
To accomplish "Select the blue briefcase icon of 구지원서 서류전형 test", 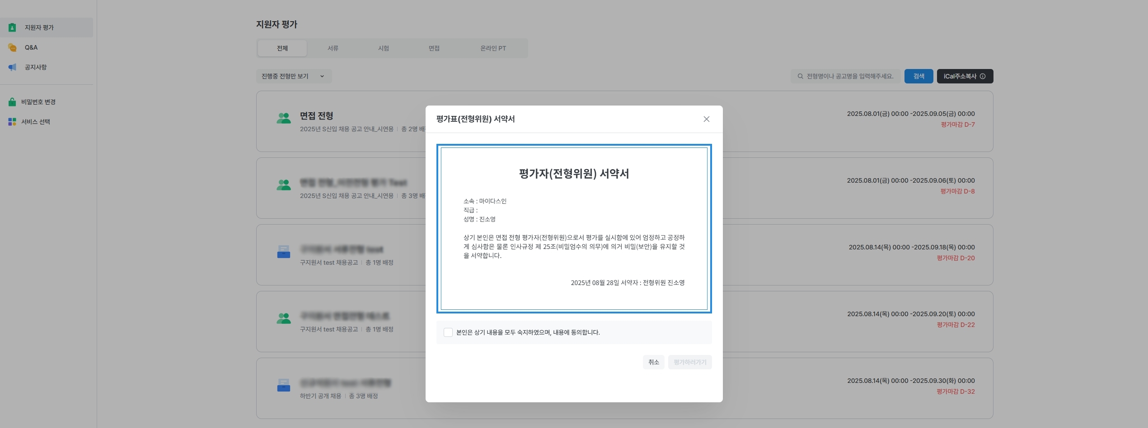I will pos(284,252).
